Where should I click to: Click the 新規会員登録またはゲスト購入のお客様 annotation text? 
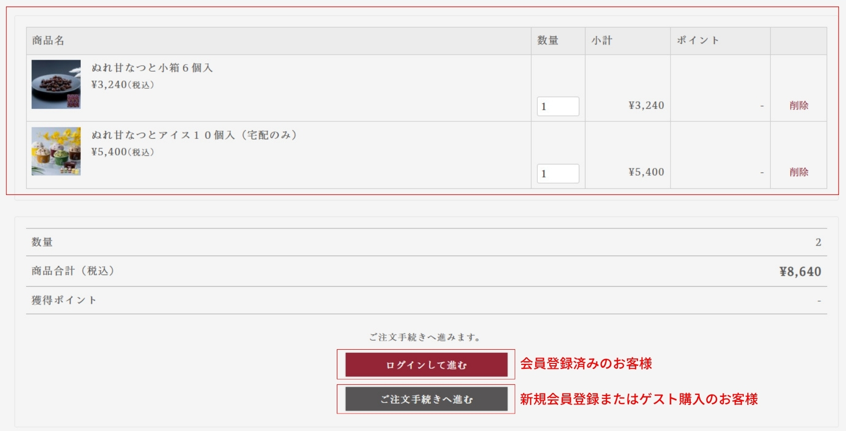coord(639,399)
